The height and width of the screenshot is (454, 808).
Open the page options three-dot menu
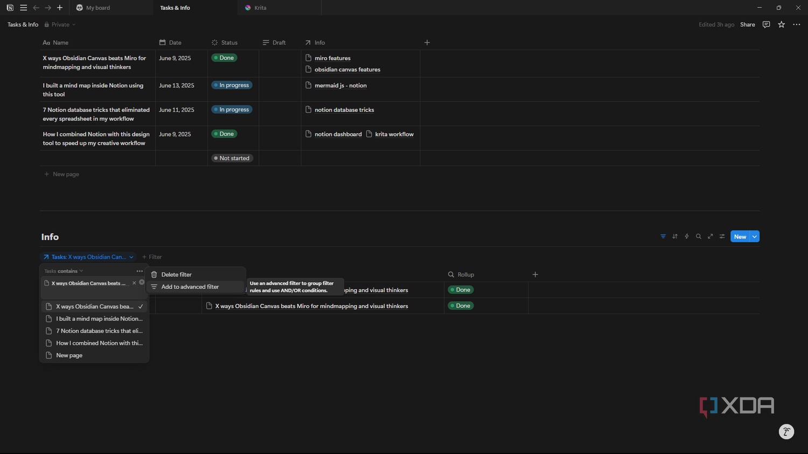point(796,25)
